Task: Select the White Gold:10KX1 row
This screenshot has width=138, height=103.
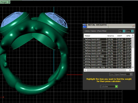Action: tap(108, 59)
